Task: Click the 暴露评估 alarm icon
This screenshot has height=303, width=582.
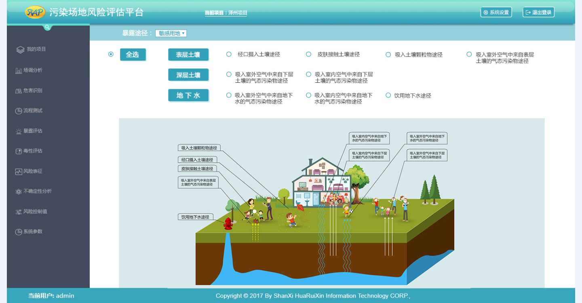Action: 19,131
